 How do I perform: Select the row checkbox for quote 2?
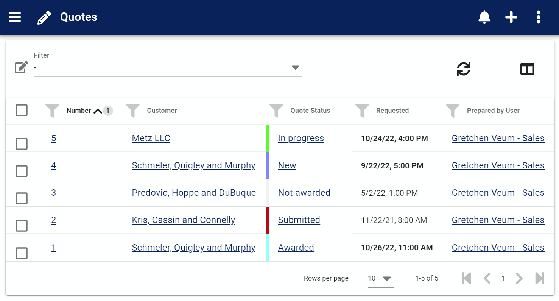coord(22,226)
